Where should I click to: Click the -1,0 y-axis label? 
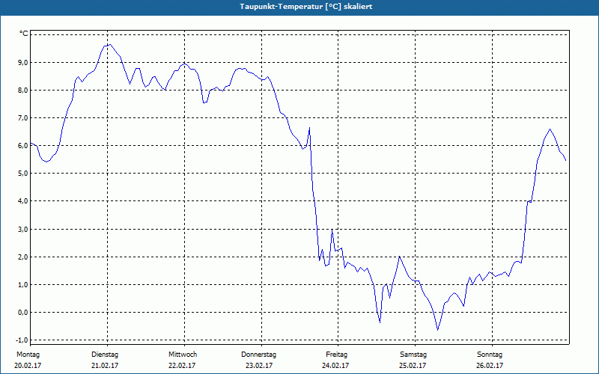point(22,340)
